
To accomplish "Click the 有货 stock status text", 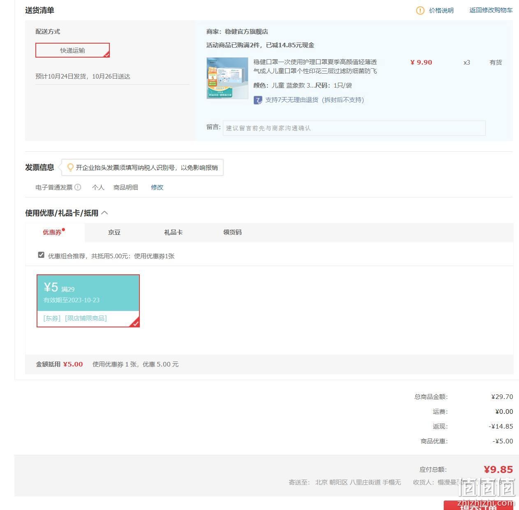I will click(x=496, y=63).
